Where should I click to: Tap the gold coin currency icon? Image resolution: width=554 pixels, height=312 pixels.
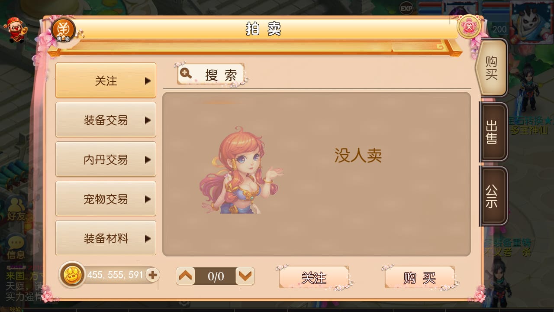(72, 275)
